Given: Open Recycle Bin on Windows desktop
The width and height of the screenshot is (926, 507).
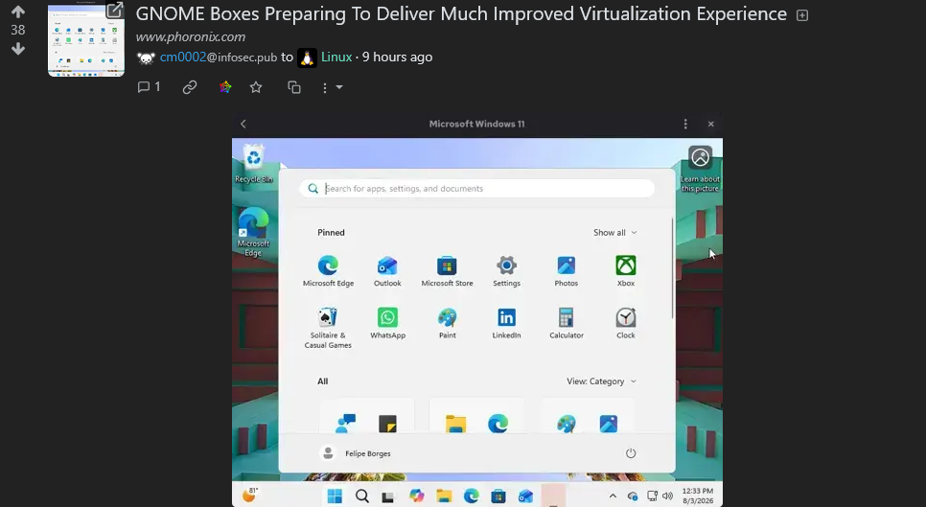Looking at the screenshot, I should 253,164.
